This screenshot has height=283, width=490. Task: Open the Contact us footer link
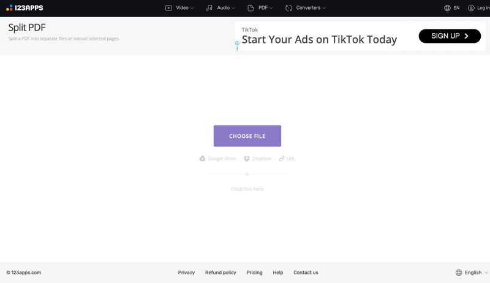point(306,273)
